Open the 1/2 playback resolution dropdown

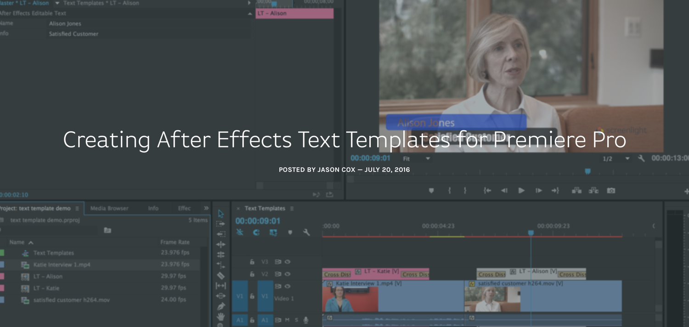pyautogui.click(x=616, y=158)
